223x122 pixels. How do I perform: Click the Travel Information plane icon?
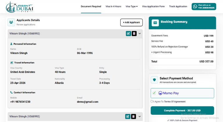pos(12,63)
